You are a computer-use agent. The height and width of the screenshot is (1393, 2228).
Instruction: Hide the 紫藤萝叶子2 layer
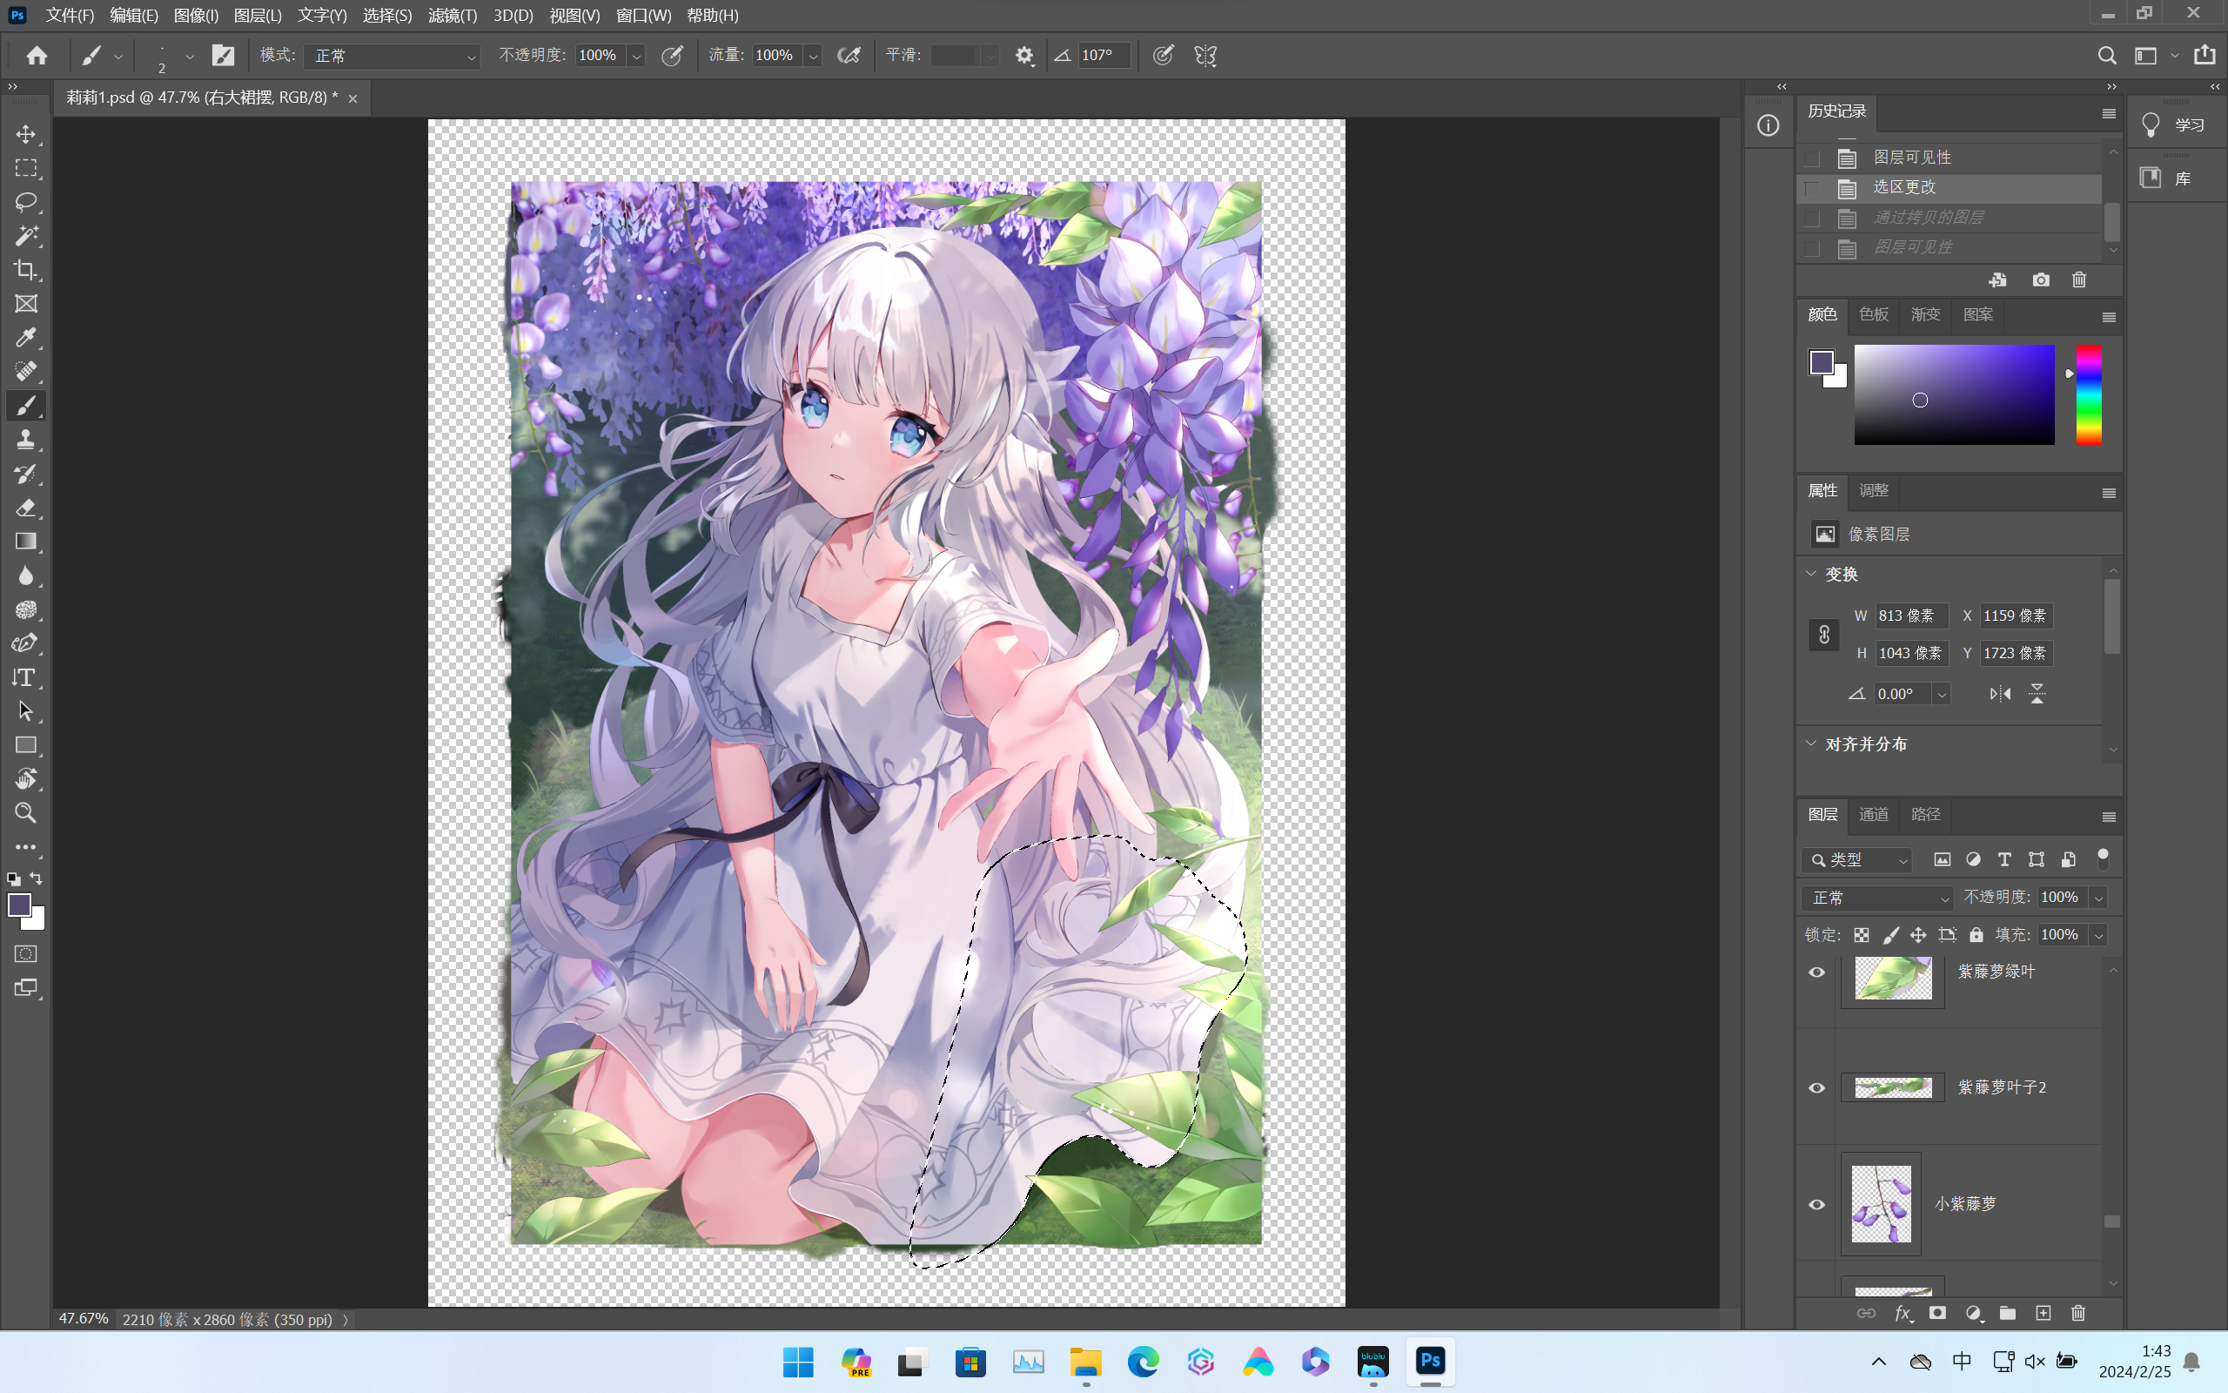click(1816, 1088)
